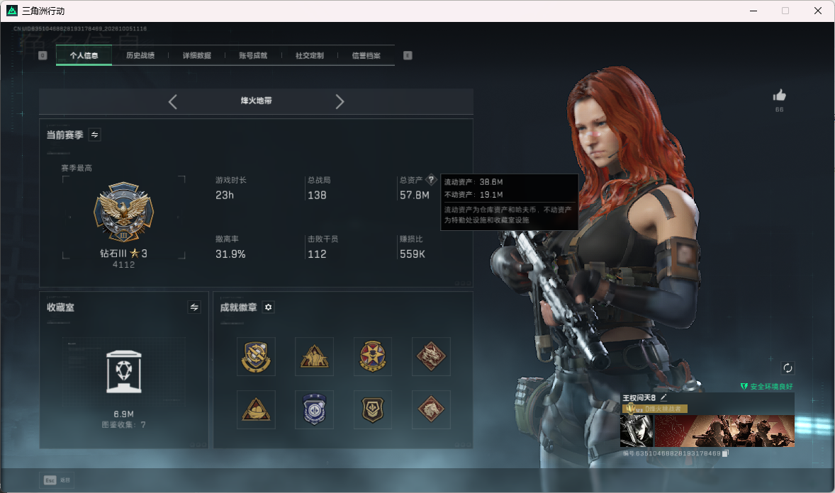Click the 击败干员 value 112
The image size is (835, 493).
pos(317,254)
